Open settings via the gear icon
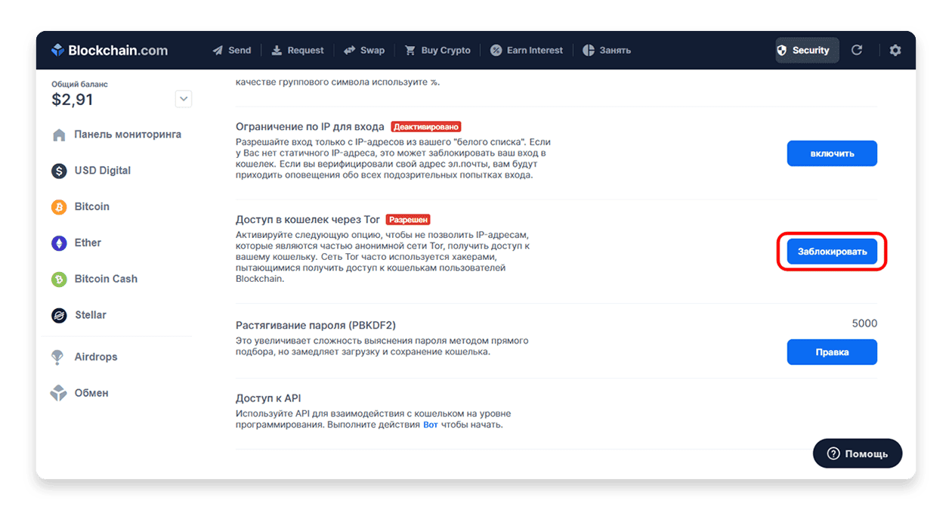The image size is (952, 510). click(895, 50)
